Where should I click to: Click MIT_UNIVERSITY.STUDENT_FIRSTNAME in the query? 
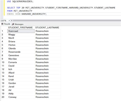47,8
